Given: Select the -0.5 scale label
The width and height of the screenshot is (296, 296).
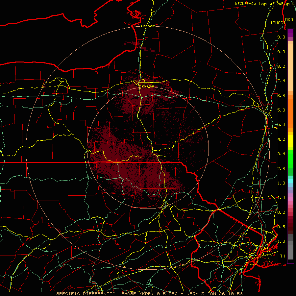Looking at the screenshot, I should pyautogui.click(x=281, y=227).
